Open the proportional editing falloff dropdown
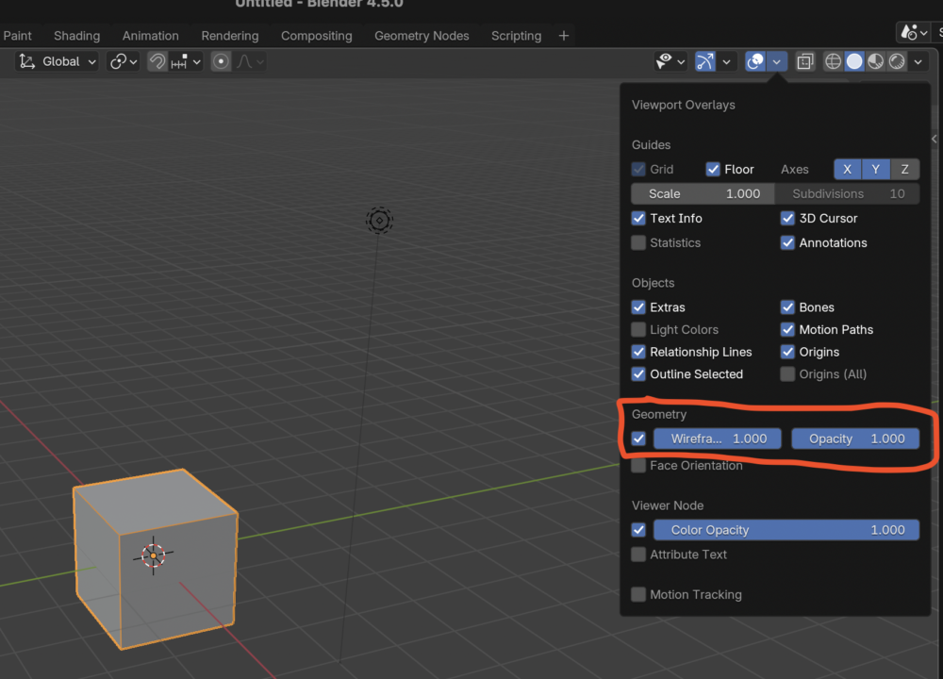Screen dimensions: 943x679 point(250,61)
